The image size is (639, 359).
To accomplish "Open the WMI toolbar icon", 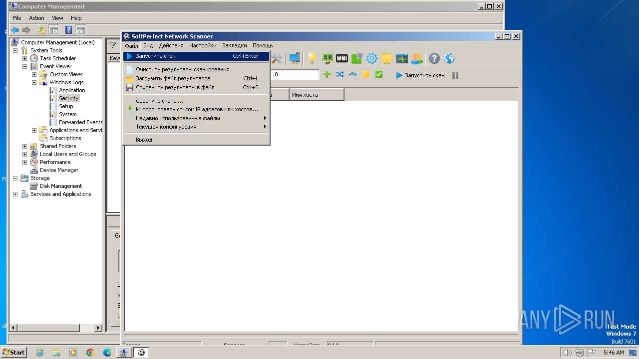I will click(342, 58).
